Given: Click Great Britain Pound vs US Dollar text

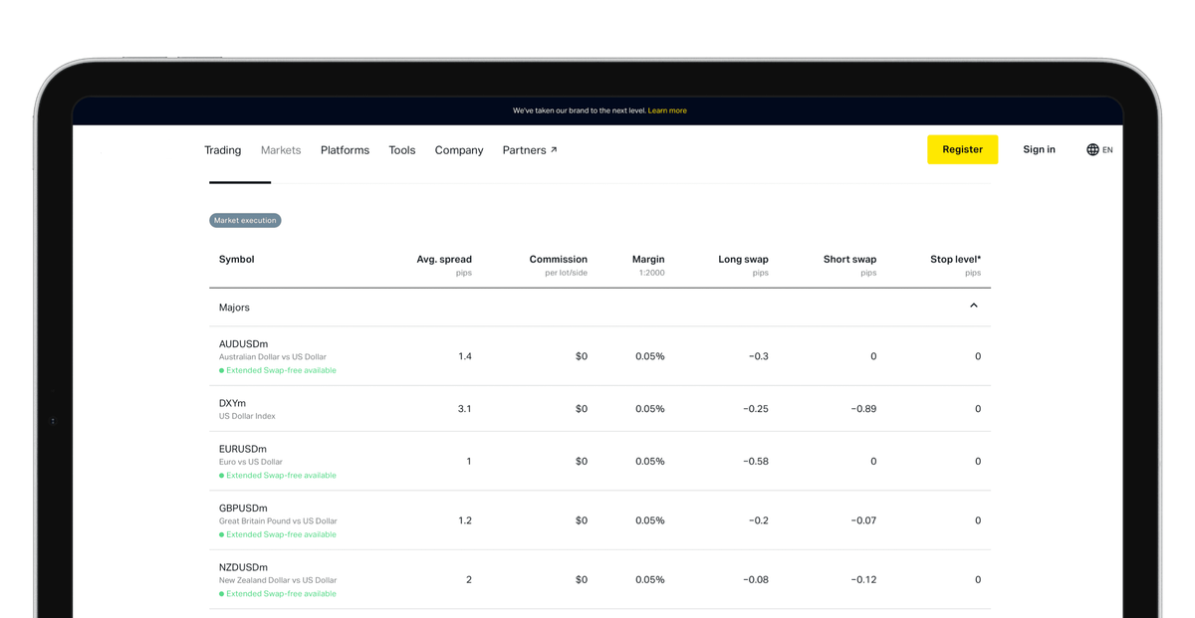Looking at the screenshot, I should coord(278,521).
